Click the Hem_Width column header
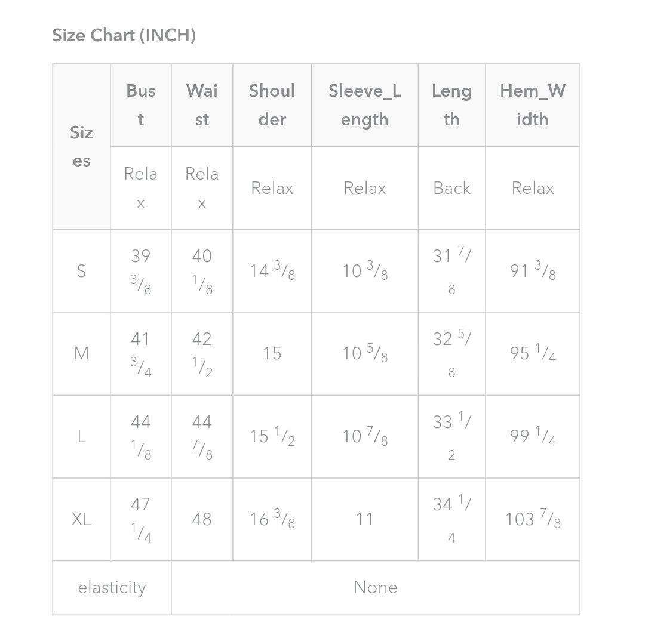645x638 pixels. [x=533, y=105]
